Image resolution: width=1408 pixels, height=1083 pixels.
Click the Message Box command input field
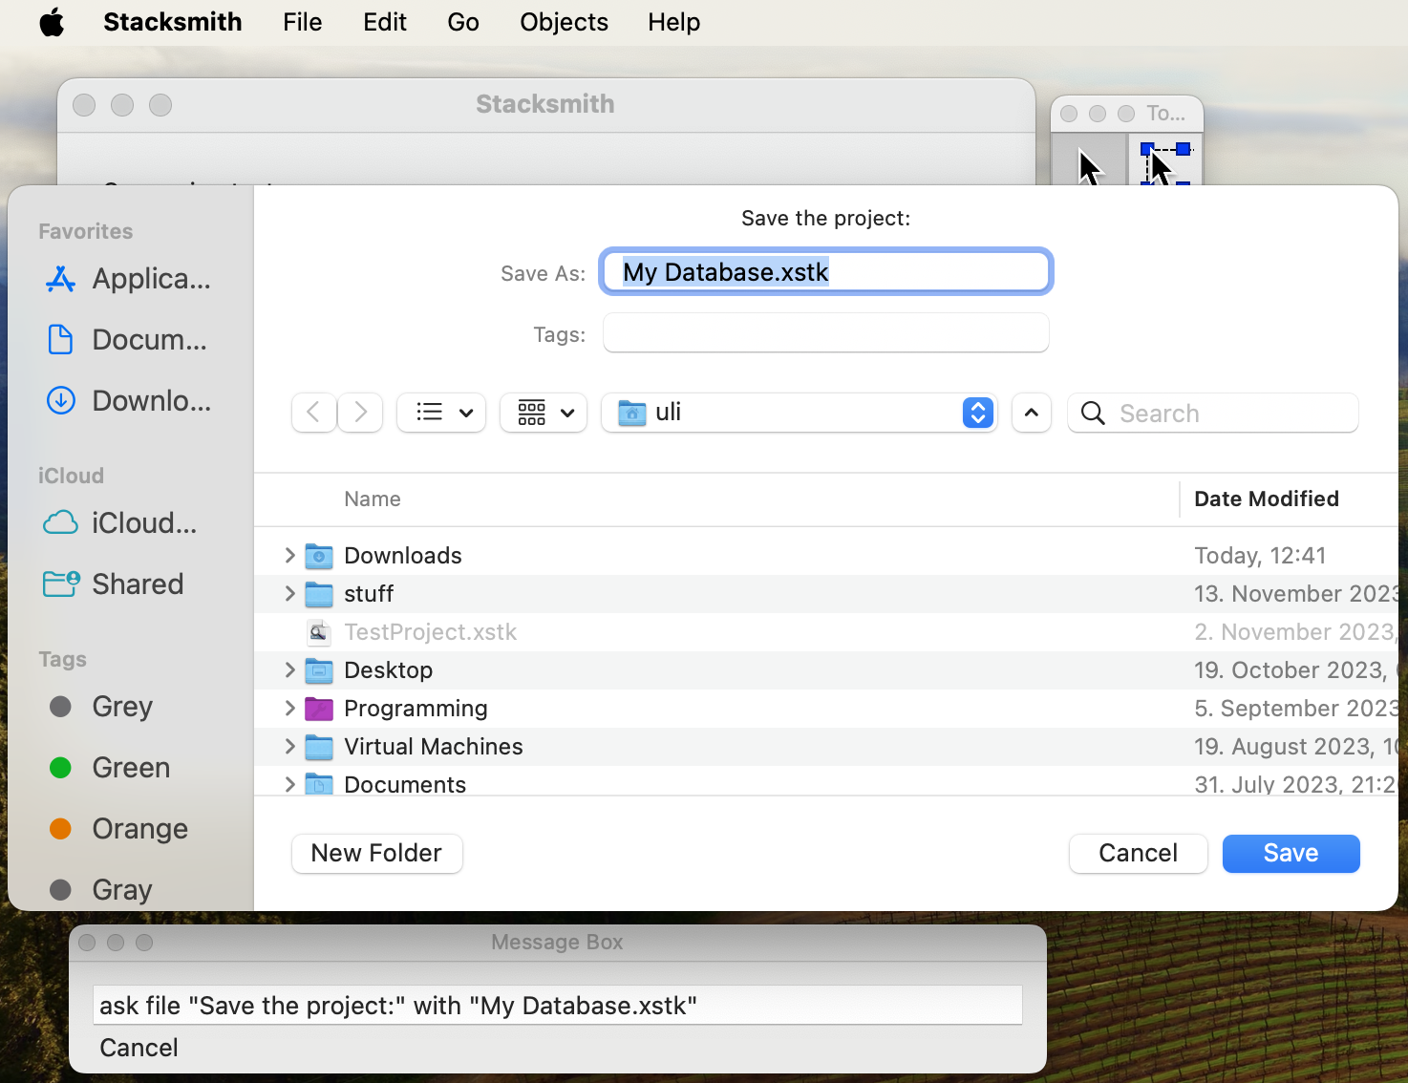click(558, 1006)
